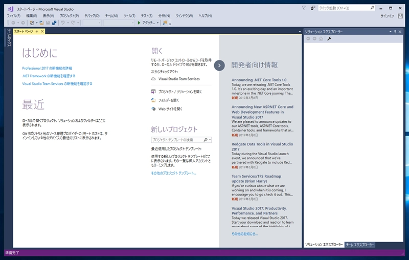Viewport: 409px width, 260px height.
Task: Open the Solution Platforms combo box
Action: tap(119, 23)
